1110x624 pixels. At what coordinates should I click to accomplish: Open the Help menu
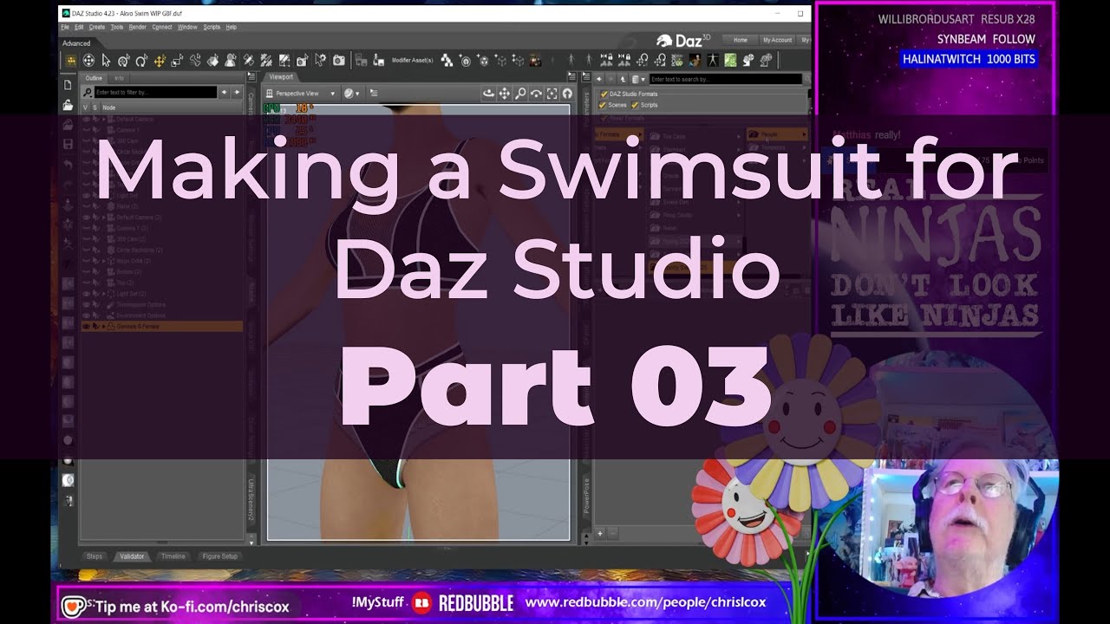point(232,27)
